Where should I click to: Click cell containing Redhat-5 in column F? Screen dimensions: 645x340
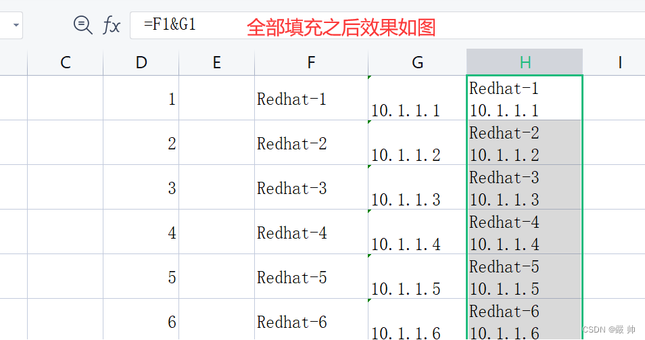(312, 276)
